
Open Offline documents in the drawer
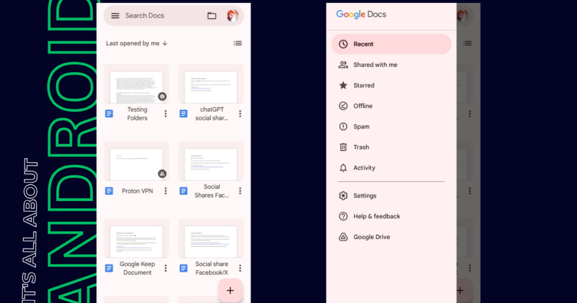coord(391,106)
